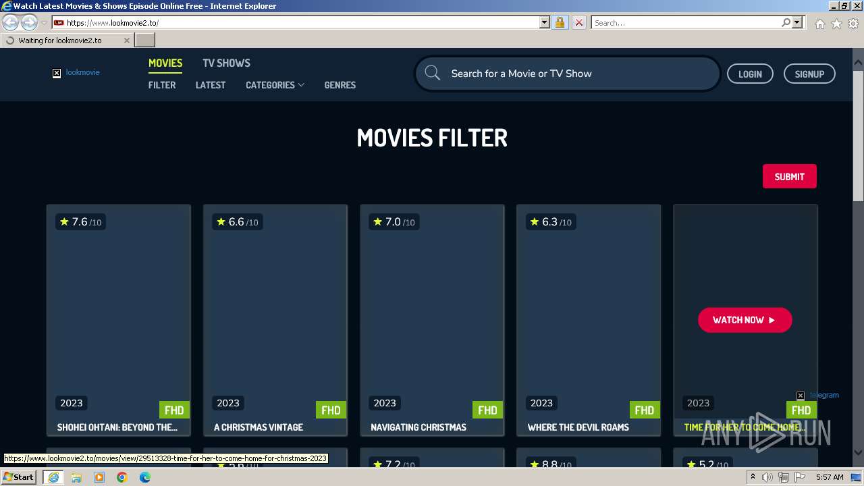This screenshot has height=486, width=864.
Task: Click the 2023 label on Where the Devil Roams
Action: (x=541, y=403)
